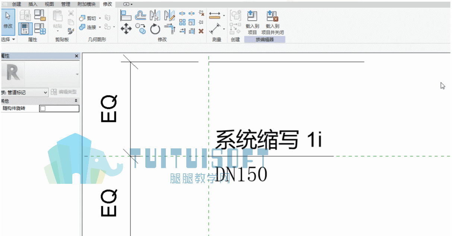Click the Family Category and Parameters icon
Screen dimensions: 452x236
click(x=40, y=15)
